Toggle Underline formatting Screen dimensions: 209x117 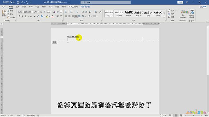(26, 16)
